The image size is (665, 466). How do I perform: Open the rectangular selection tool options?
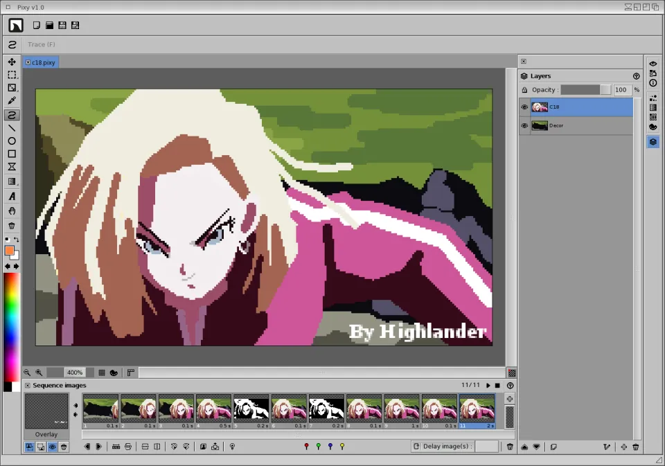pos(12,75)
